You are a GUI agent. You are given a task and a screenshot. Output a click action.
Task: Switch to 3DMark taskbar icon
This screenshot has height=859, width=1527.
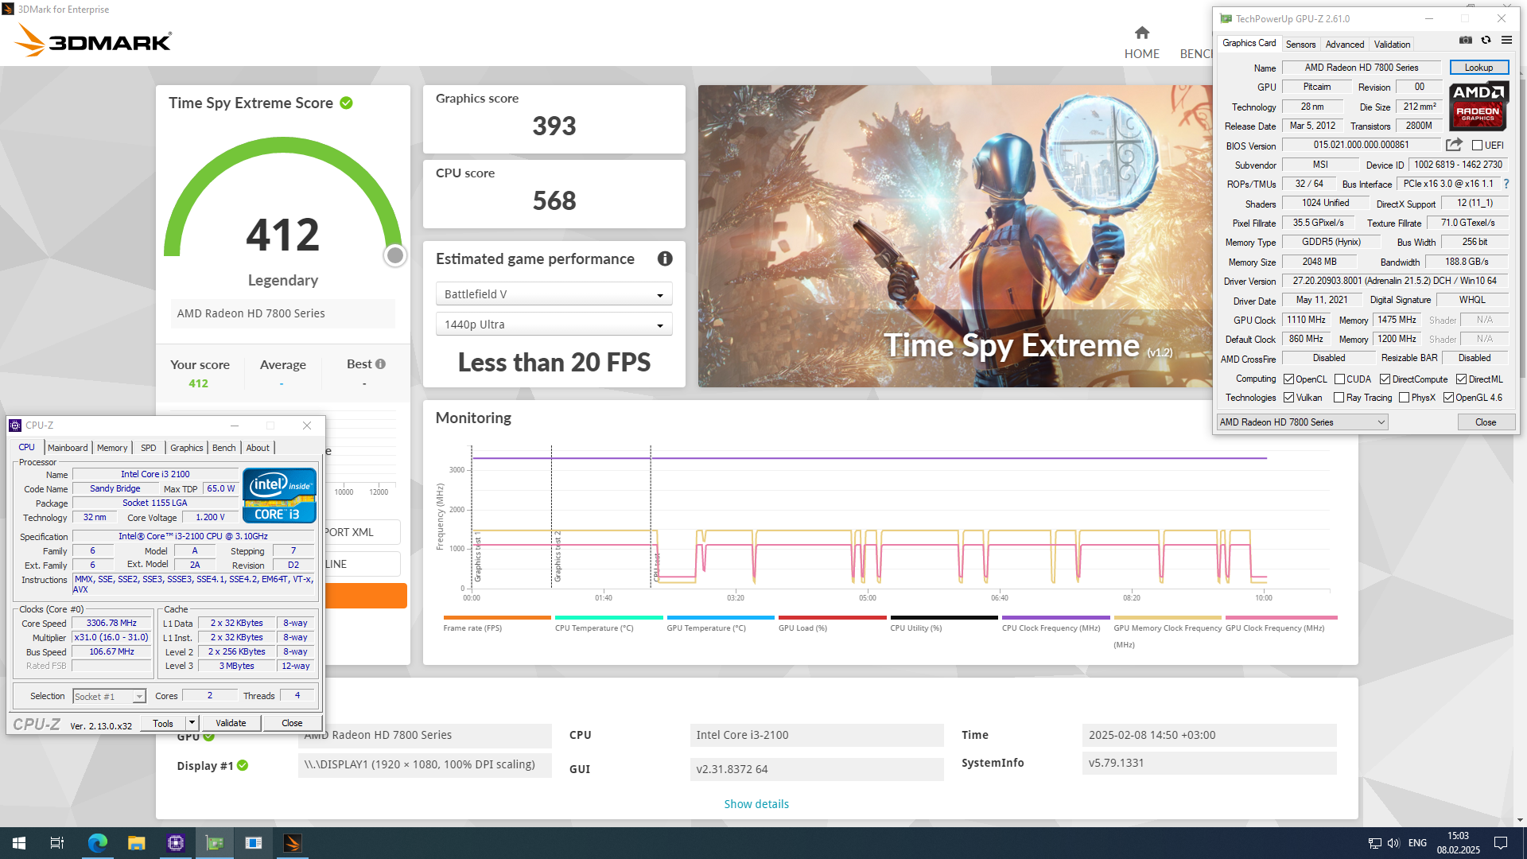coord(293,843)
